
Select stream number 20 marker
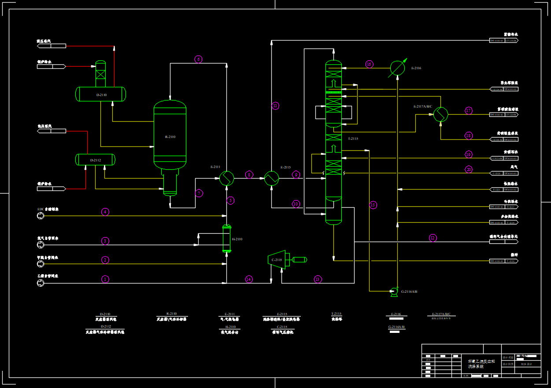468,169
